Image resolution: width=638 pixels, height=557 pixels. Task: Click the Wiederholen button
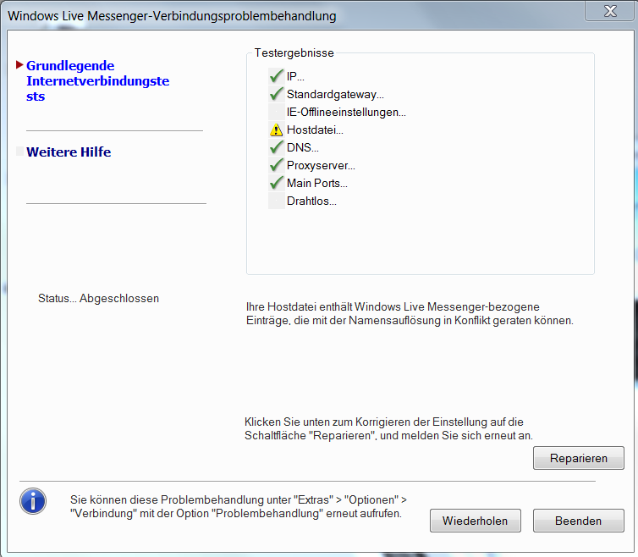click(476, 521)
